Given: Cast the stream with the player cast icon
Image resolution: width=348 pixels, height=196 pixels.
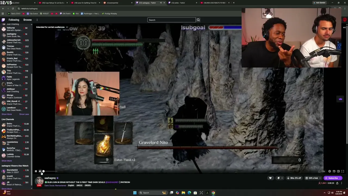Looking at the screenshot, I should pyautogui.click(x=334, y=171).
